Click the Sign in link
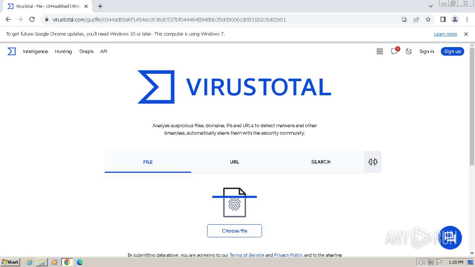The height and width of the screenshot is (267, 475). 426,52
